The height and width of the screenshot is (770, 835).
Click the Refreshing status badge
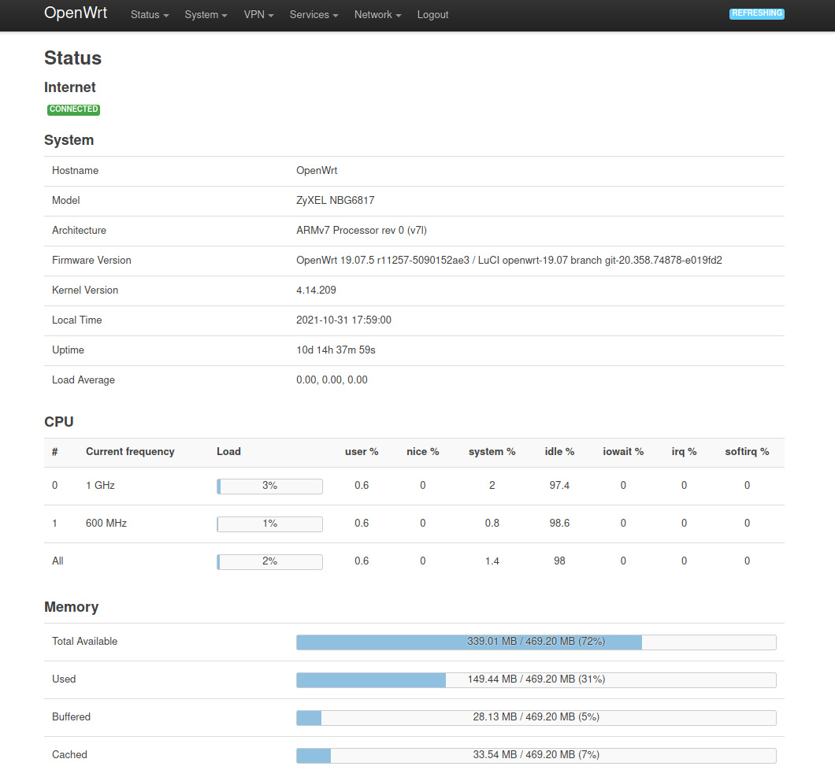(x=756, y=13)
